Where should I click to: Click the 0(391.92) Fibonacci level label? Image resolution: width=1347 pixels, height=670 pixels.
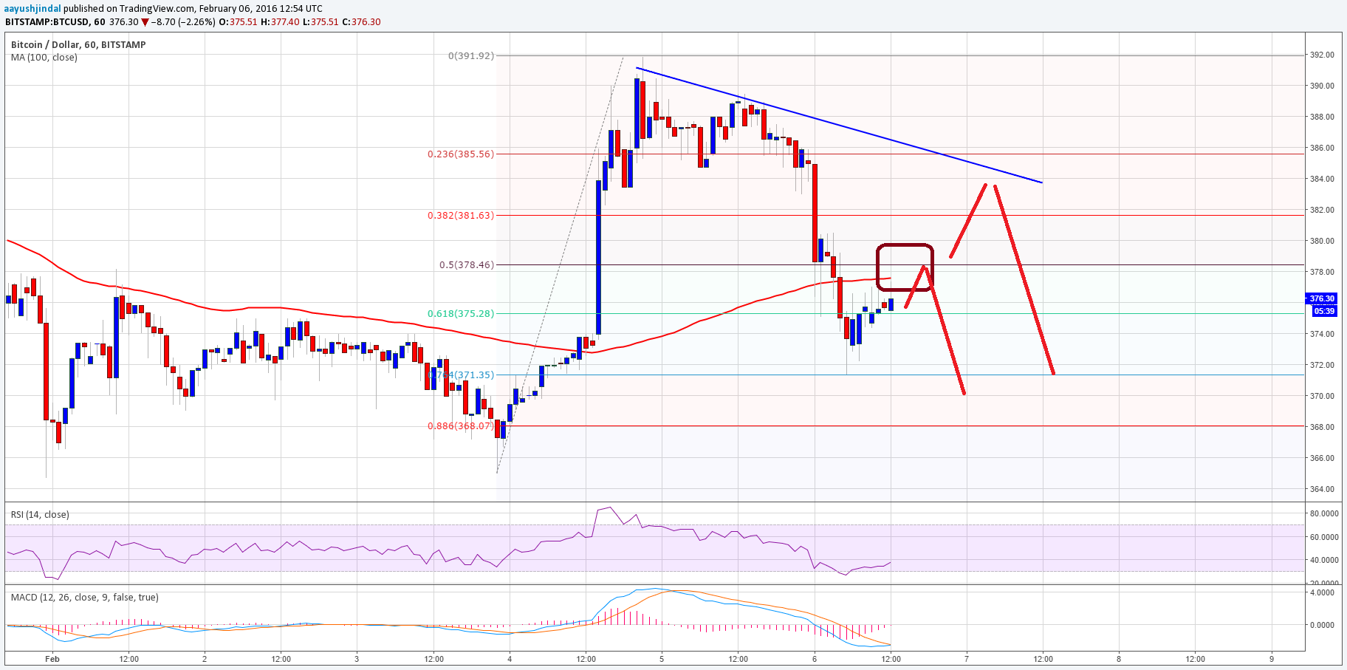(471, 55)
